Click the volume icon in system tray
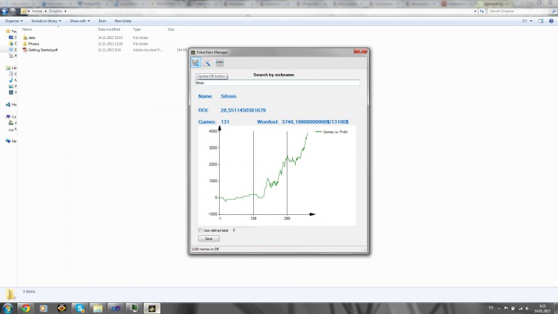The width and height of the screenshot is (558, 314). click(x=527, y=308)
